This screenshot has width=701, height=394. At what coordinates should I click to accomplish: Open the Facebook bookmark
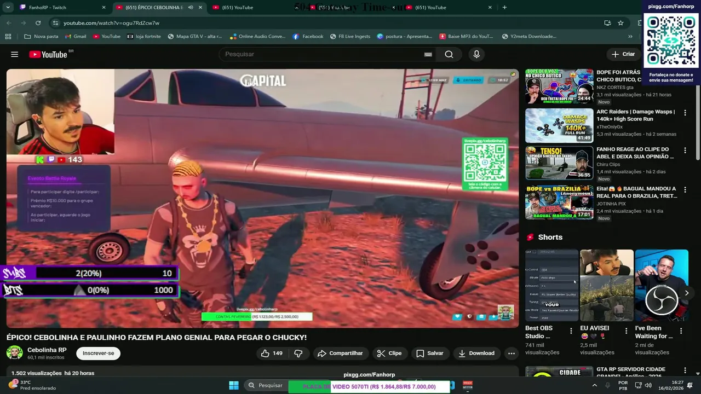[x=308, y=37]
